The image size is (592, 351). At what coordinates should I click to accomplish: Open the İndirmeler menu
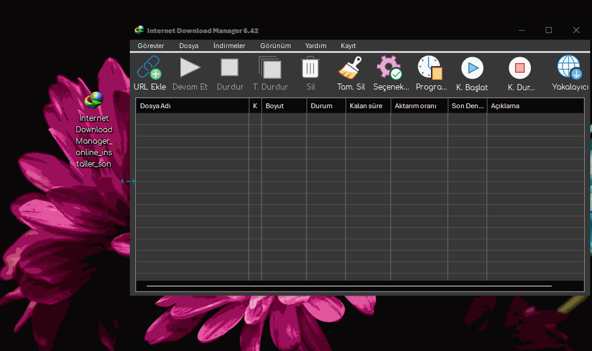point(229,46)
